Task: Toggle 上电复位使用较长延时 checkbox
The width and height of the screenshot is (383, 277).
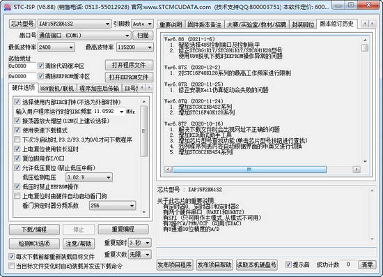Action: [x=17, y=149]
